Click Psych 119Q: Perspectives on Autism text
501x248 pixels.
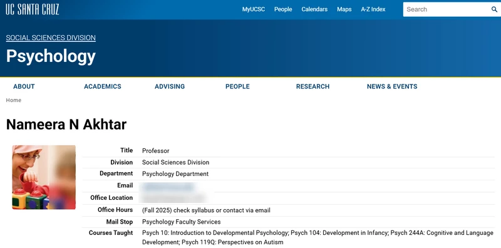[232, 242]
